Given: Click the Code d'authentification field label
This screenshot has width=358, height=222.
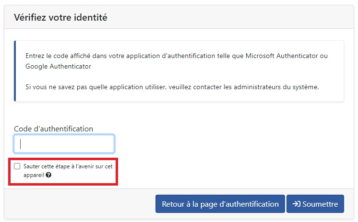Looking at the screenshot, I should tap(53, 129).
